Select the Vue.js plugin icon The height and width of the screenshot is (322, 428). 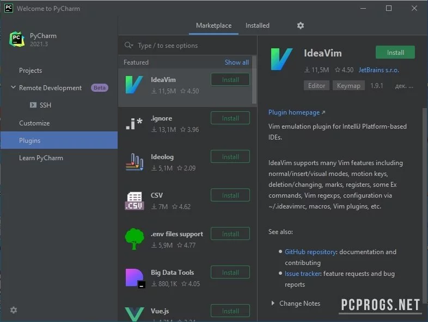(x=134, y=314)
